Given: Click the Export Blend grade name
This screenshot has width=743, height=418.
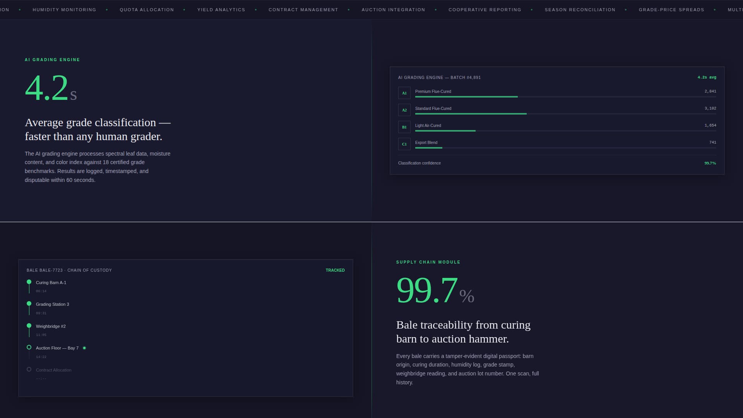Looking at the screenshot, I should point(426,142).
